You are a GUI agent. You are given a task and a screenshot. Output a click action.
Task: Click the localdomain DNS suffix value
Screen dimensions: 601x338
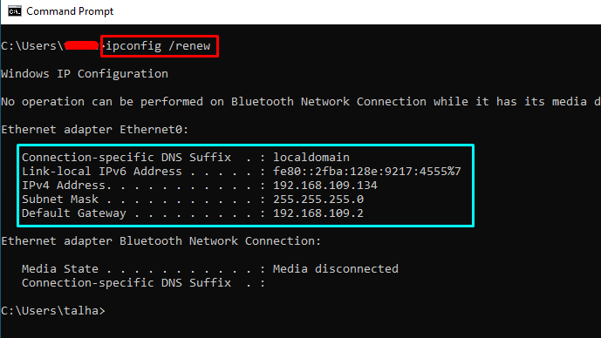click(x=311, y=158)
